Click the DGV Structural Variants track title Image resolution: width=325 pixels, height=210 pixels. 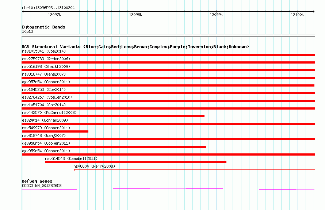coord(135,47)
